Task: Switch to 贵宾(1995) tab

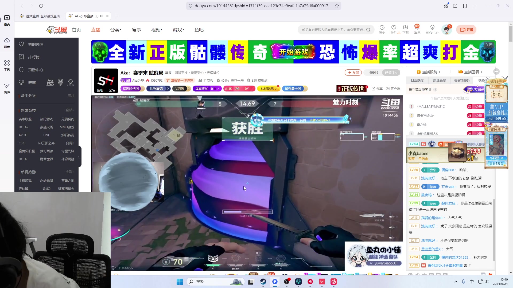Action: pos(462,81)
